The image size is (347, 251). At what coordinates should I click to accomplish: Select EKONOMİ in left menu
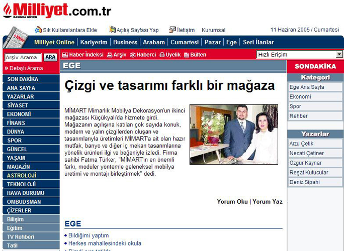[x=31, y=114]
